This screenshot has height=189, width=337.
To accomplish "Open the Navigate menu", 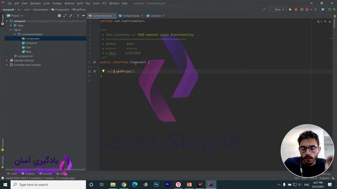I will (35, 3).
